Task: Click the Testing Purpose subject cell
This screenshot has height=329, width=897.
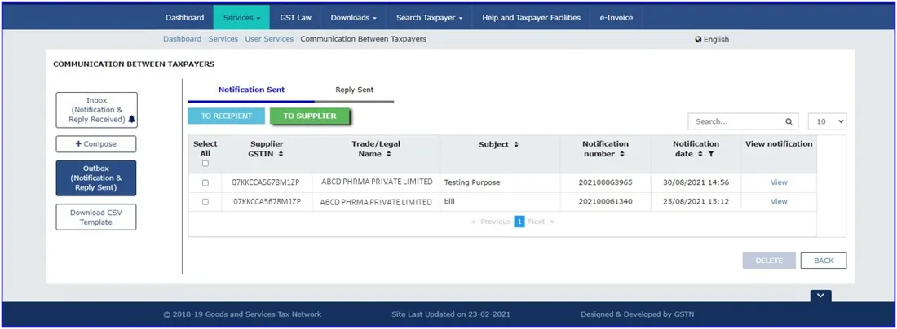Action: [500, 182]
